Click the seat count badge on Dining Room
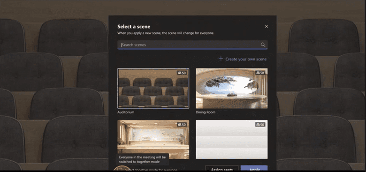 tap(260, 73)
